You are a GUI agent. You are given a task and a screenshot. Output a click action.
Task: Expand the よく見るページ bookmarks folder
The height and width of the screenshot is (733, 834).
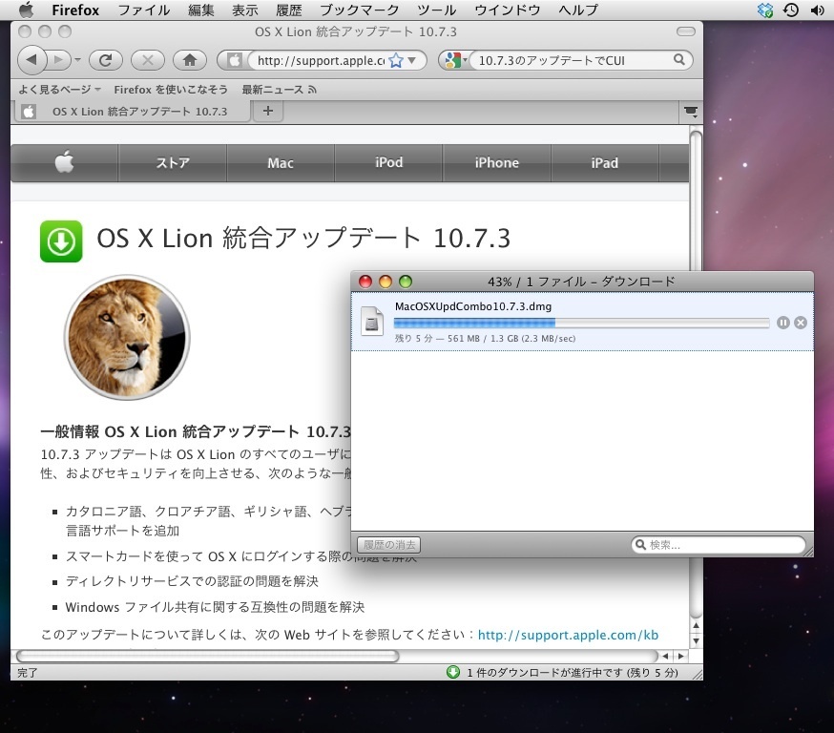pos(59,90)
